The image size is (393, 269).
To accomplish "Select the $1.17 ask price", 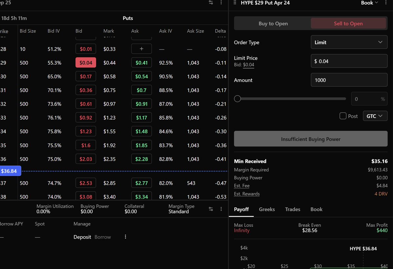I will pyautogui.click(x=141, y=118).
